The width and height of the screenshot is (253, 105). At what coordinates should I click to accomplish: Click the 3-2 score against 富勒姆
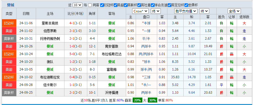[72, 69]
